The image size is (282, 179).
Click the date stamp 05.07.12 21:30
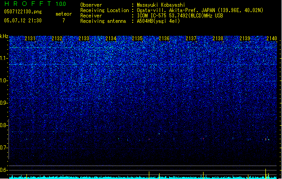tap(23, 21)
